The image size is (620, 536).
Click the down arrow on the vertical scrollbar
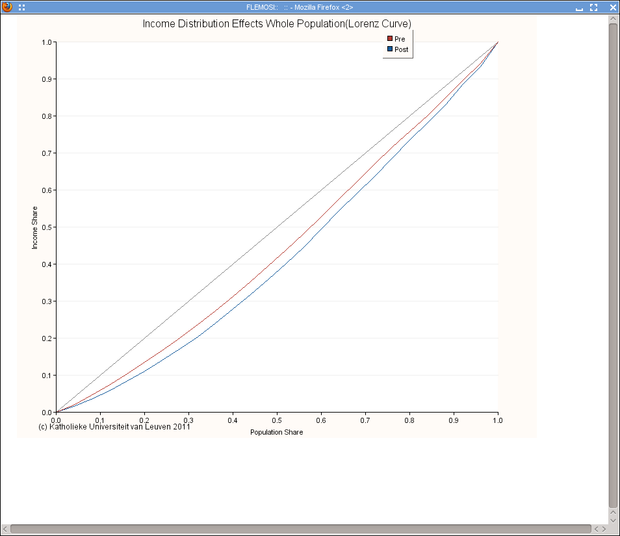coord(613,519)
